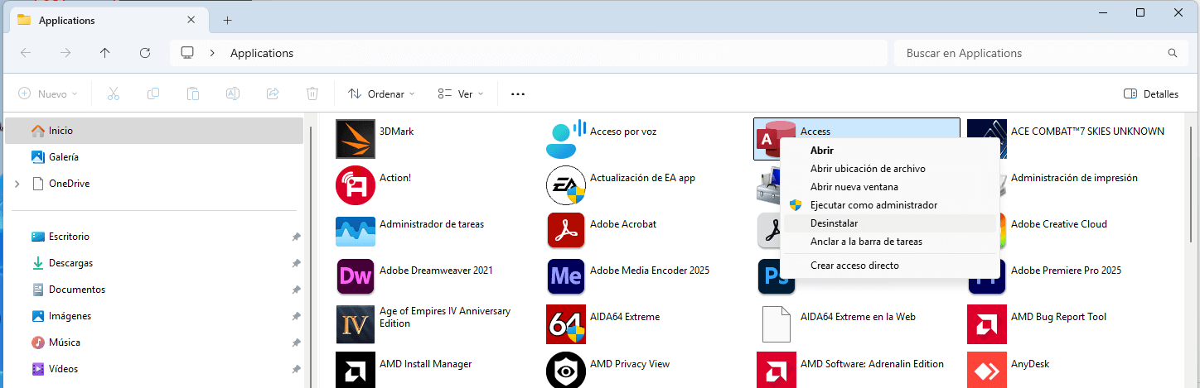Viewport: 1200px width, 388px height.
Task: Toggle the Detalles pane button
Action: click(x=1151, y=94)
